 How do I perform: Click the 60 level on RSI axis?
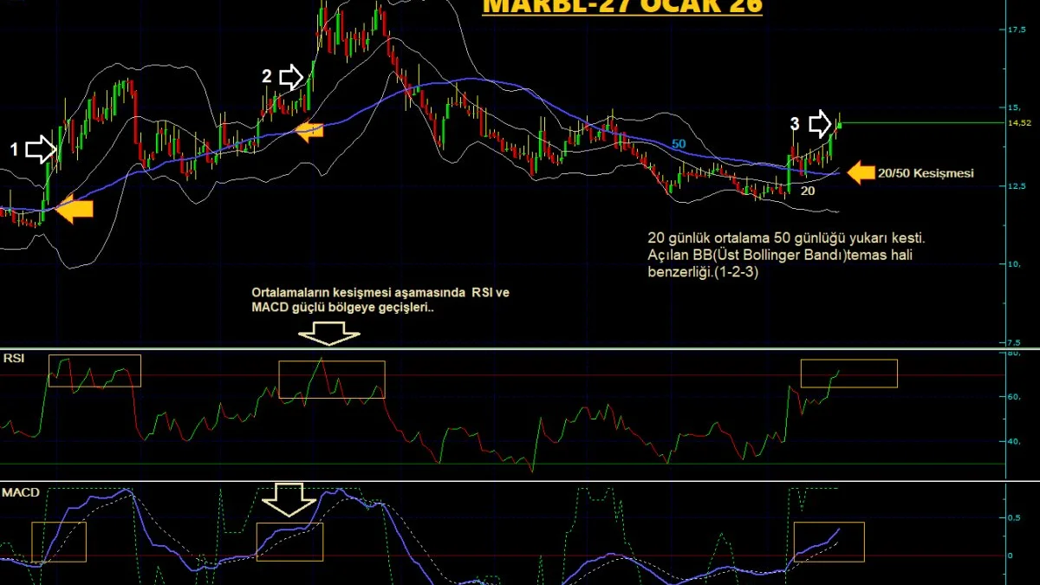(1015, 397)
